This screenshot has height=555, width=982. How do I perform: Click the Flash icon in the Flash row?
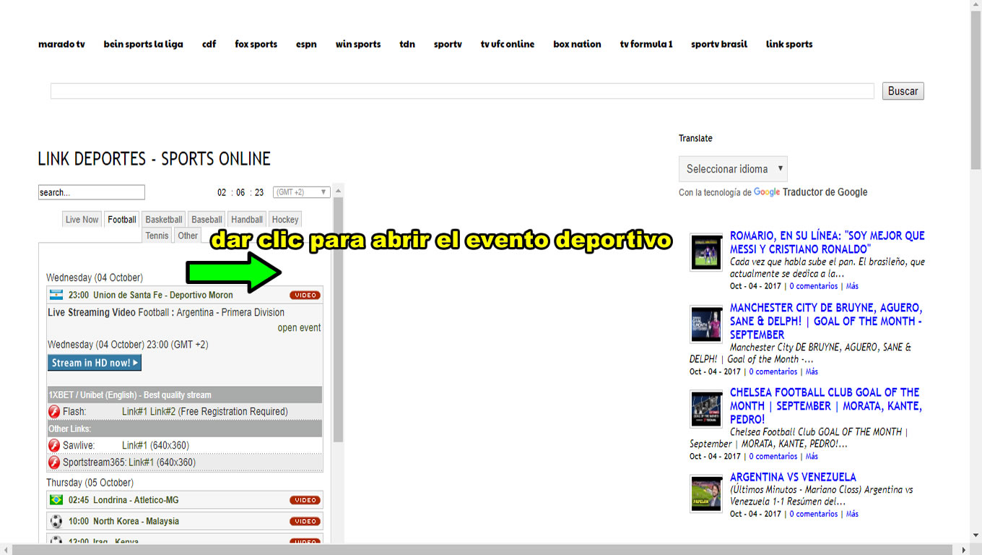click(x=54, y=412)
